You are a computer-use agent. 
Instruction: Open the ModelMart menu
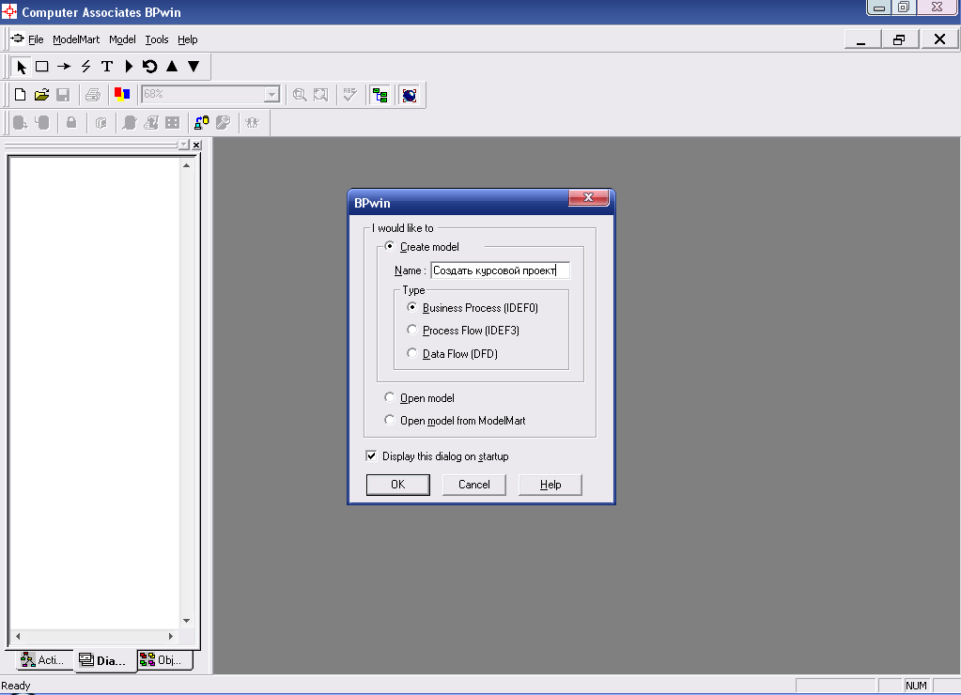tap(76, 39)
